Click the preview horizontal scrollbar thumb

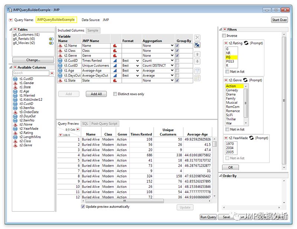tap(124, 201)
